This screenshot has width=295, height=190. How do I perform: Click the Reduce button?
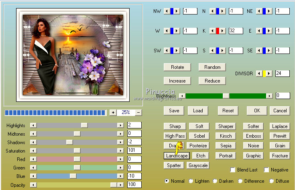[x=212, y=81]
